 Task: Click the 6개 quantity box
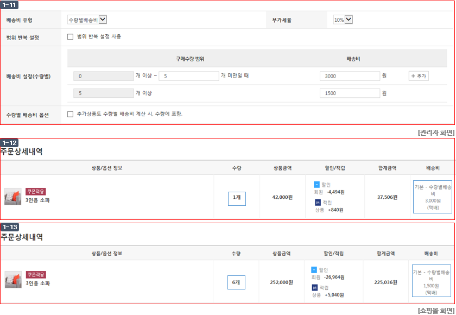point(236,282)
